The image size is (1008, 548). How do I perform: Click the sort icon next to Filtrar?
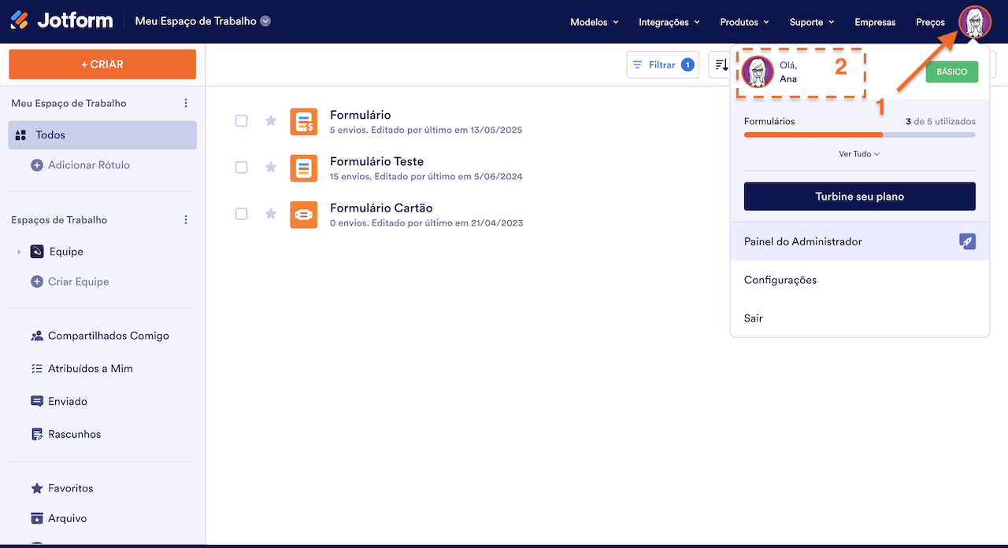(721, 64)
